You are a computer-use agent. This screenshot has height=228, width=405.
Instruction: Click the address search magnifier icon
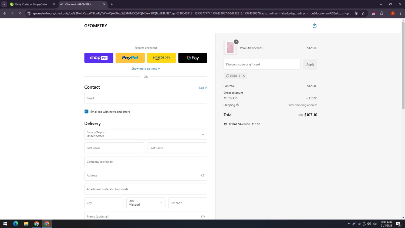(x=203, y=176)
